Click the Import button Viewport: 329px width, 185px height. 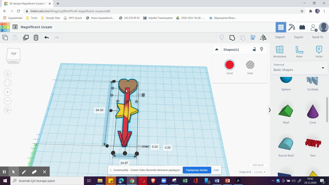(x=280, y=37)
